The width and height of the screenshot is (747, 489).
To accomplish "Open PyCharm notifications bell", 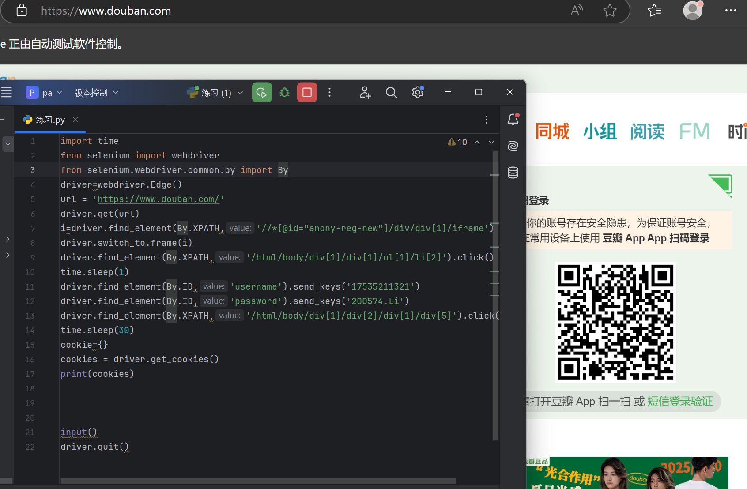I will pyautogui.click(x=513, y=120).
